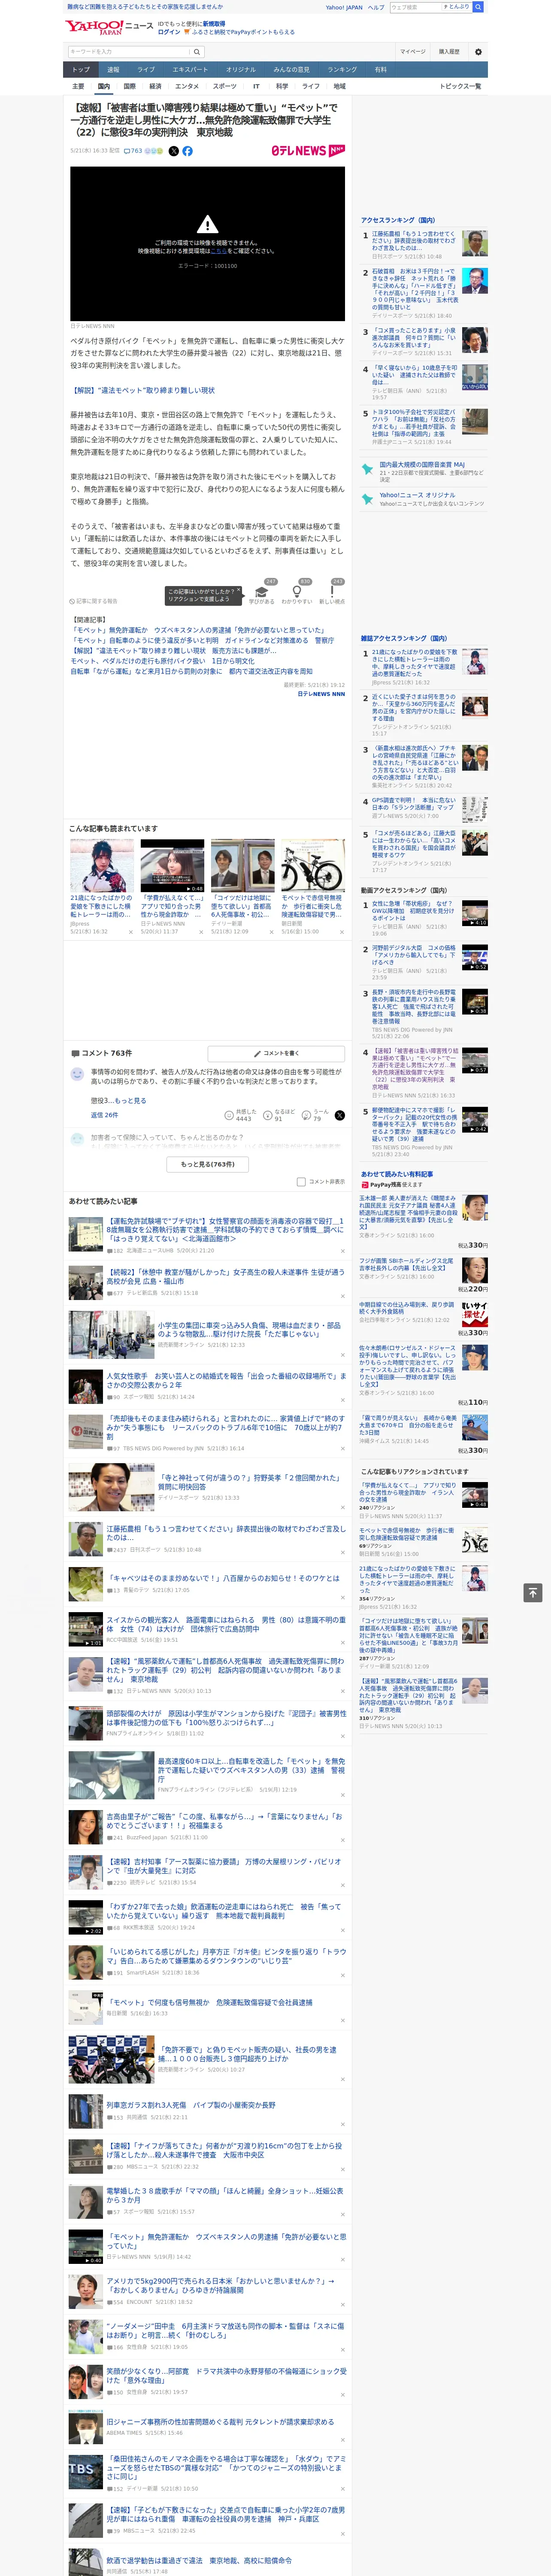This screenshot has height=2576, width=551.
Task: Click the comment count bubble icon 763
Action: (x=132, y=151)
